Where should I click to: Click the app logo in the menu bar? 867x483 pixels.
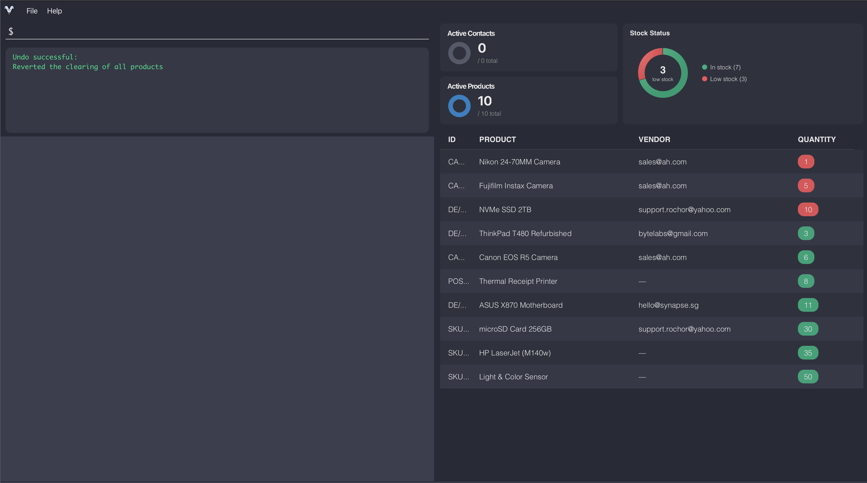point(9,10)
